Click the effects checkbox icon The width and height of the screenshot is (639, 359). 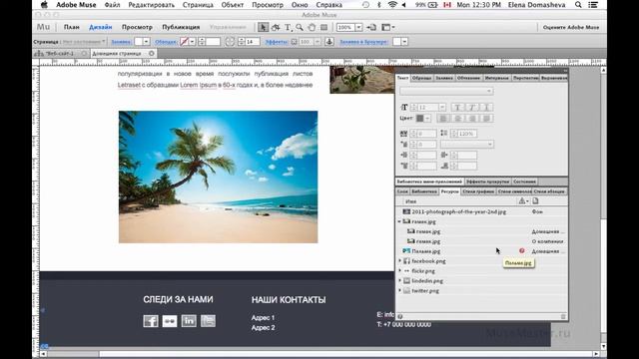pos(294,42)
